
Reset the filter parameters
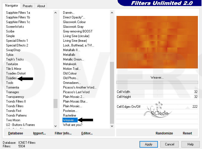(x=187, y=133)
